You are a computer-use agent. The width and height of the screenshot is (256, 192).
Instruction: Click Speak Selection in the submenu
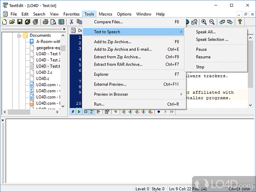[x=215, y=39]
